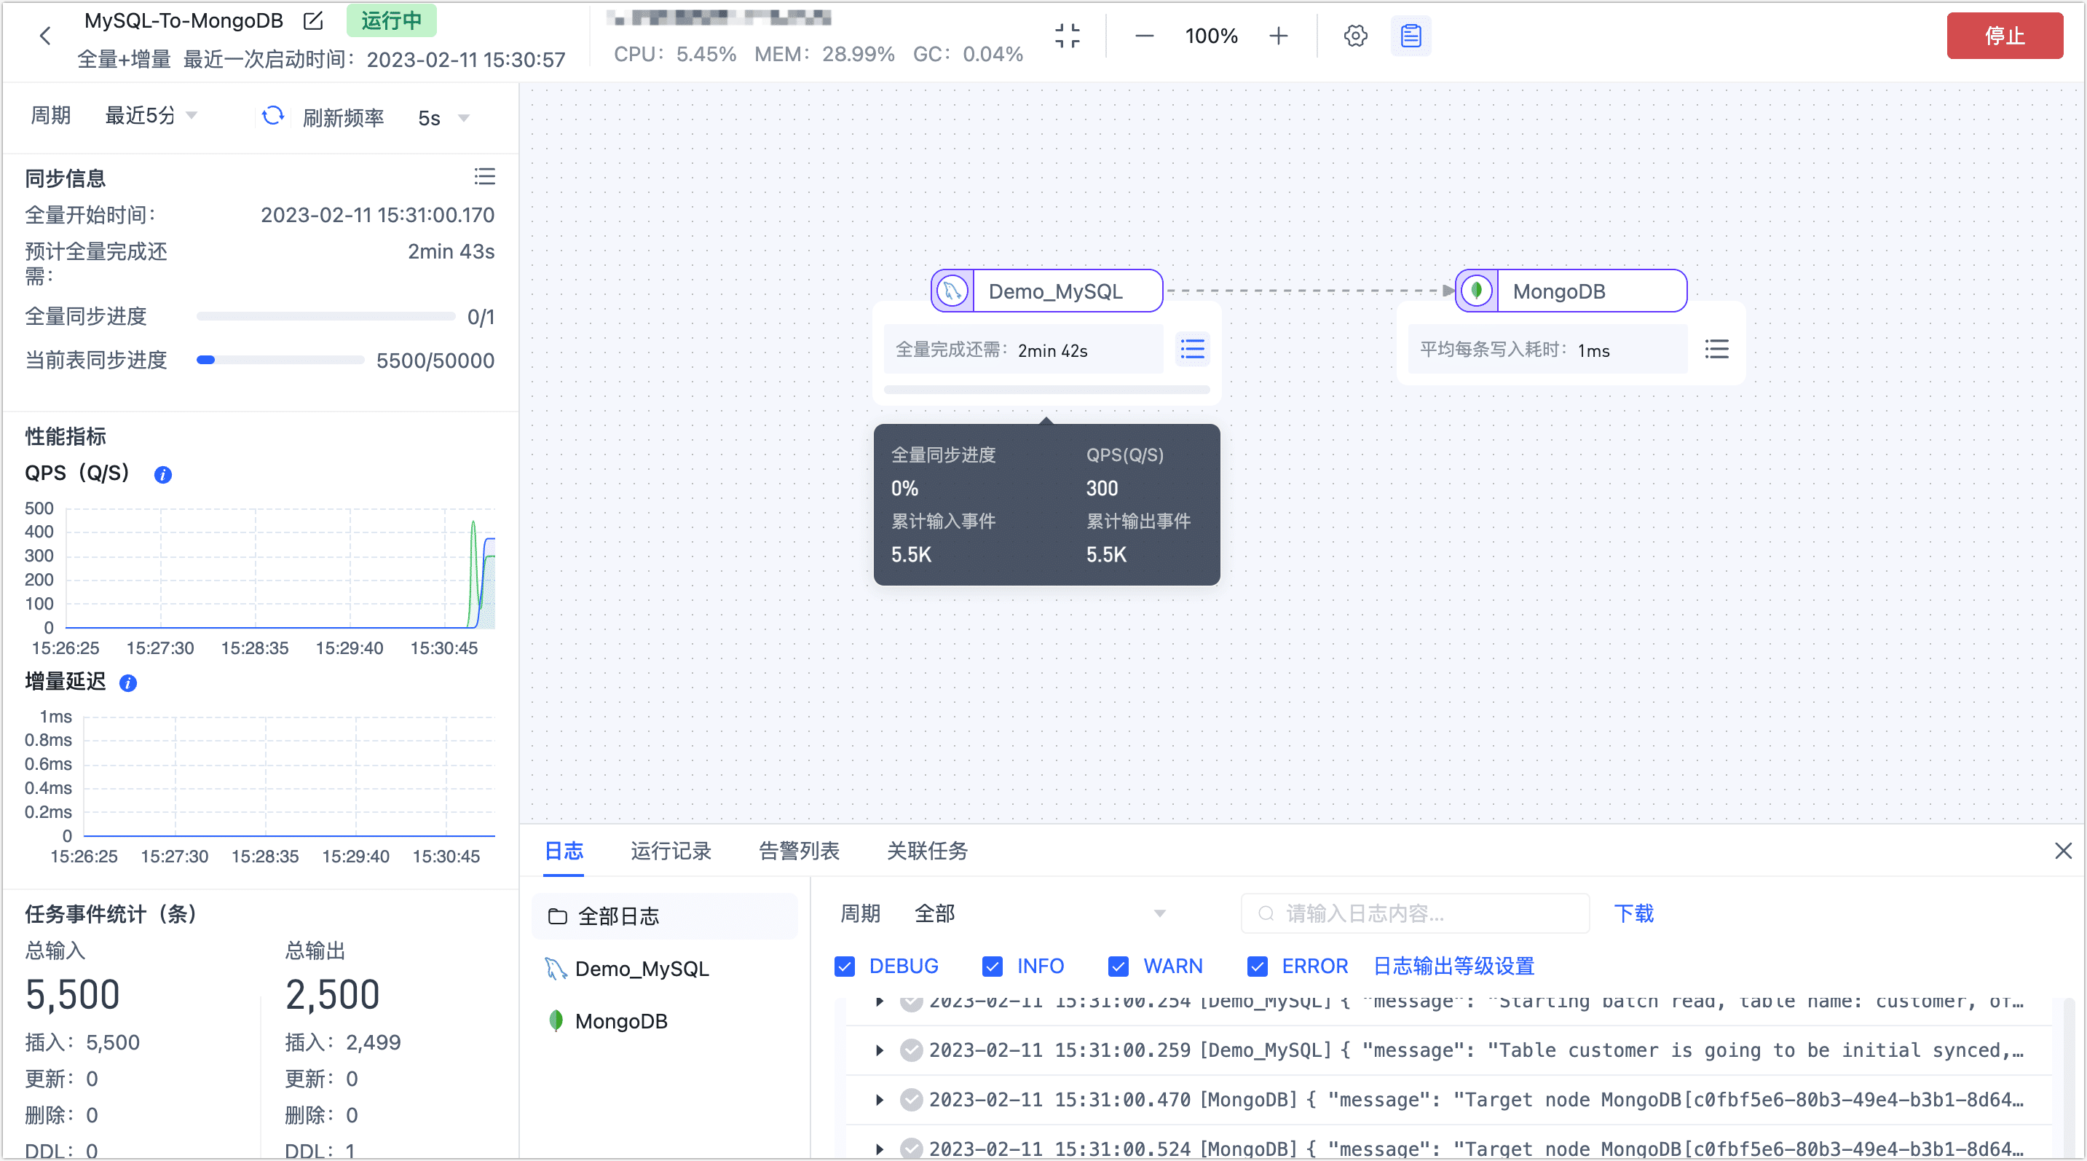
Task: Click the 增量延迟 chart area
Action: [289, 776]
